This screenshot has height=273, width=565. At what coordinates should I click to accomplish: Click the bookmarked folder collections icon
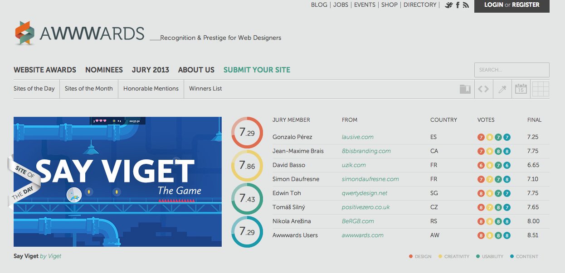[x=465, y=89]
